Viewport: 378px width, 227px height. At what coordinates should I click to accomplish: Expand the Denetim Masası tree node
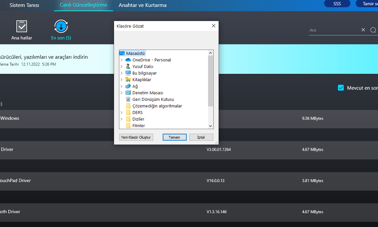click(x=122, y=93)
